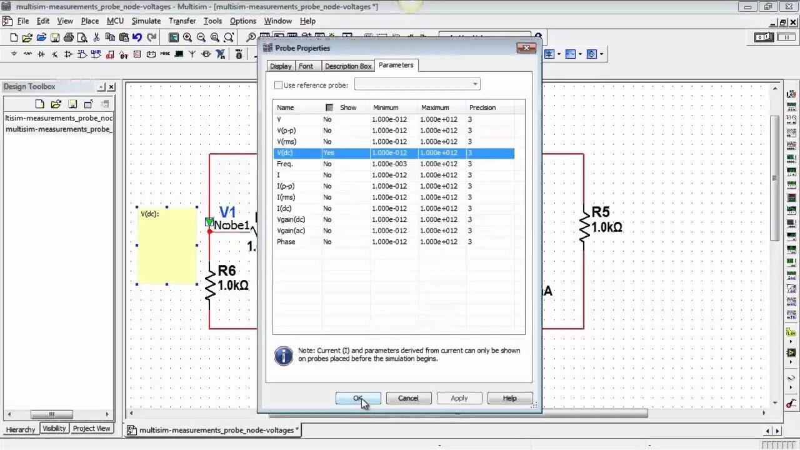Confirm with the OK button
800x450 pixels.
tap(358, 398)
